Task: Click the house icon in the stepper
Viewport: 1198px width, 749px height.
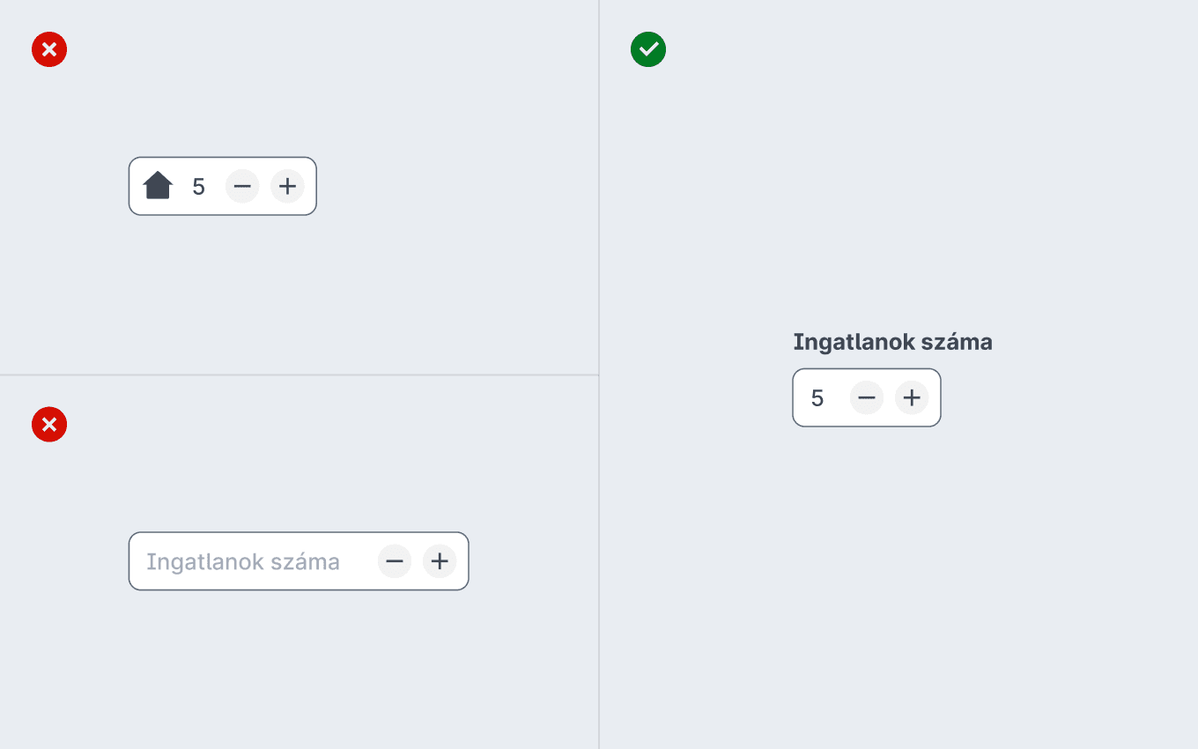Action: (158, 185)
